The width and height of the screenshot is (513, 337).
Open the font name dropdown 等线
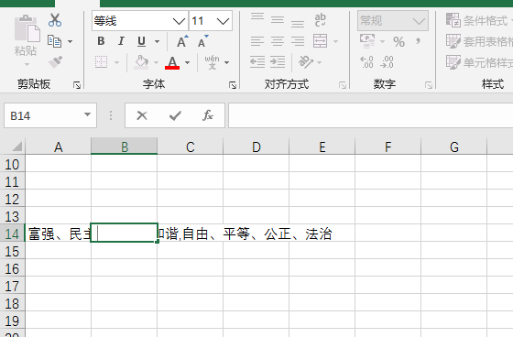click(179, 21)
